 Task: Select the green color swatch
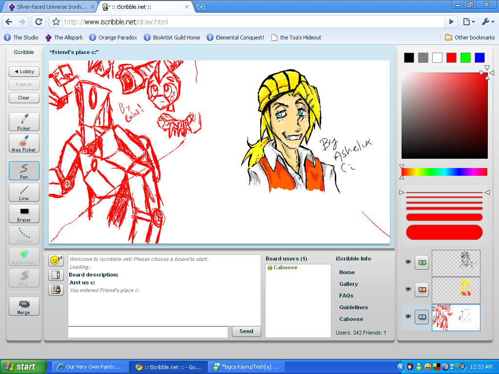[x=465, y=57]
